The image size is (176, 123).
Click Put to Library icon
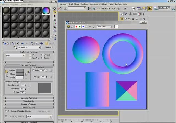click(x=32, y=43)
